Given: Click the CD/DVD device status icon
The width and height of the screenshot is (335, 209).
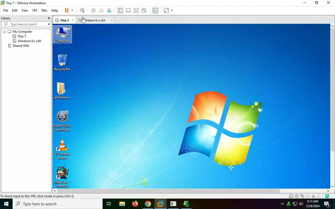Looking at the screenshot, I should click(x=297, y=196).
